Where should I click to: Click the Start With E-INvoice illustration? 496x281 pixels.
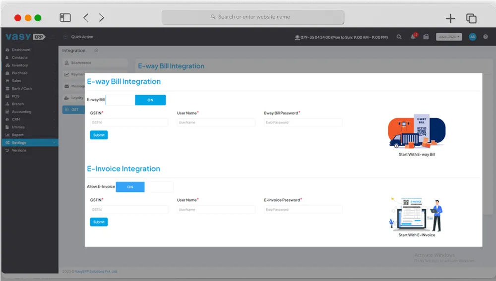click(x=416, y=214)
